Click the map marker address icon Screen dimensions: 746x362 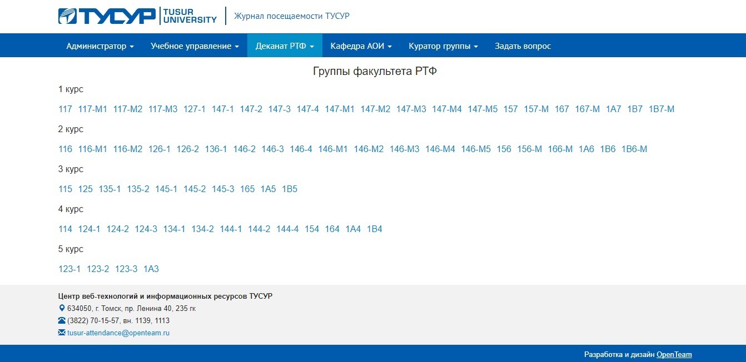(x=62, y=308)
